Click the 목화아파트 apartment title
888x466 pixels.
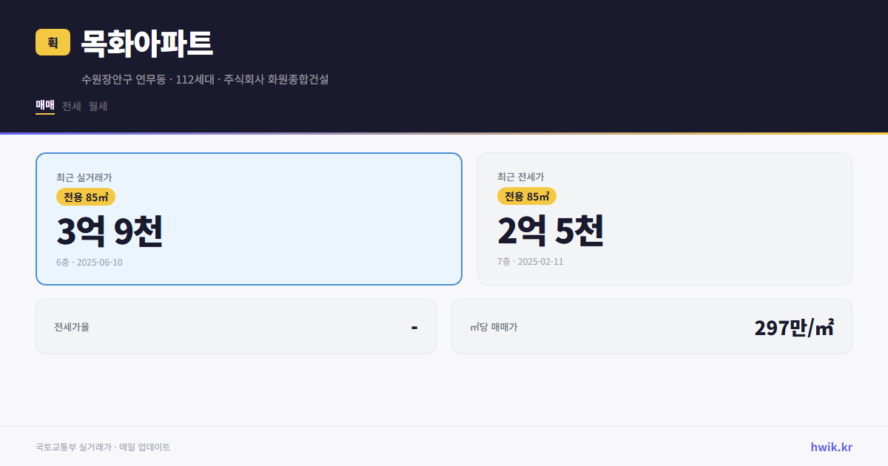point(146,43)
